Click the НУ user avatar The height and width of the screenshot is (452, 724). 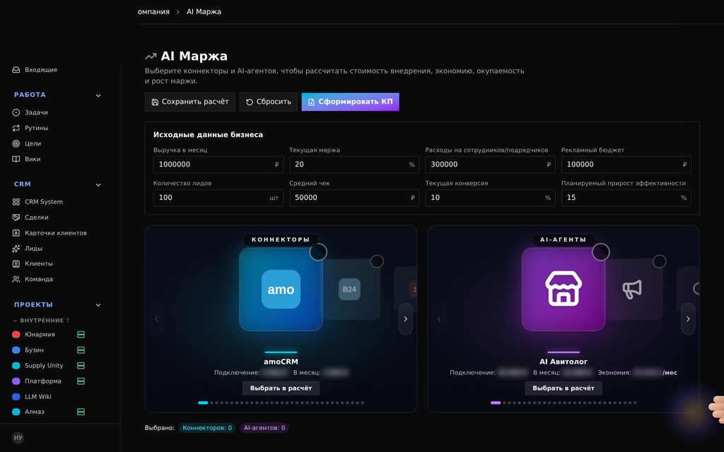click(18, 438)
